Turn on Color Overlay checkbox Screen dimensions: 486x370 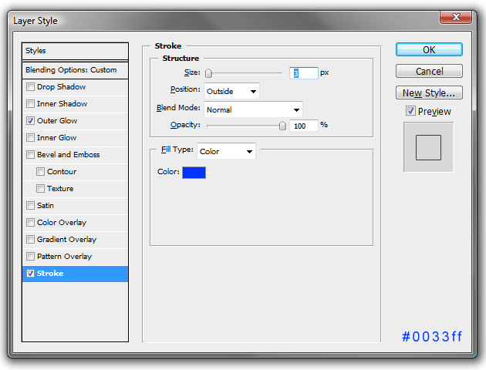(x=30, y=222)
